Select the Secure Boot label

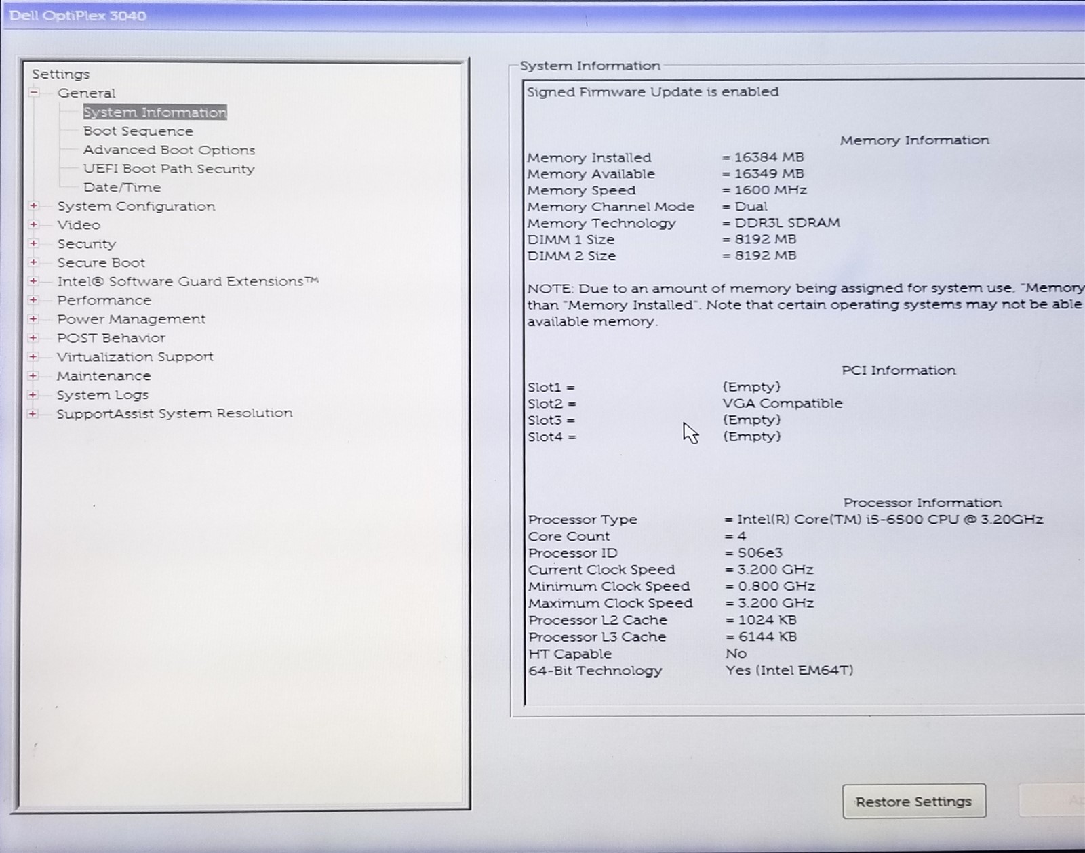point(101,262)
